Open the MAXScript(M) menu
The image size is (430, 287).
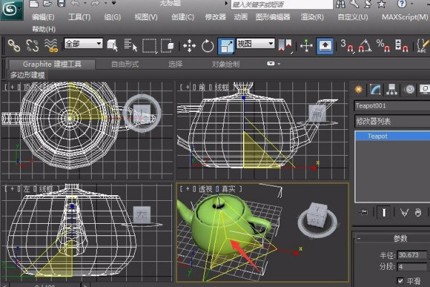coord(405,17)
